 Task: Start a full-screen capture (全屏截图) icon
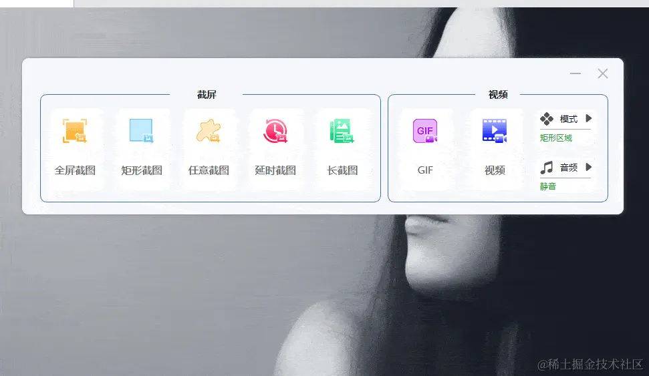74,131
